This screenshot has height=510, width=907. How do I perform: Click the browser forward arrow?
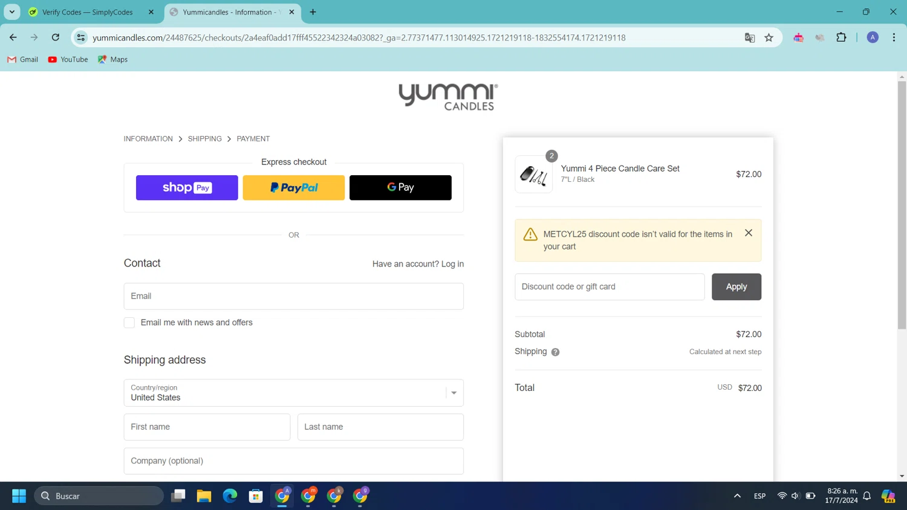34,37
